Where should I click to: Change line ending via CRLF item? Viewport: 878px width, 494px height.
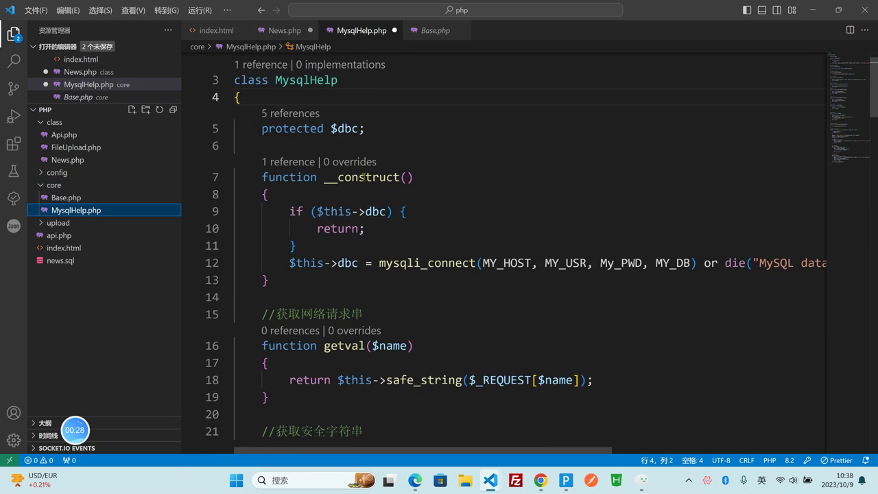click(747, 460)
